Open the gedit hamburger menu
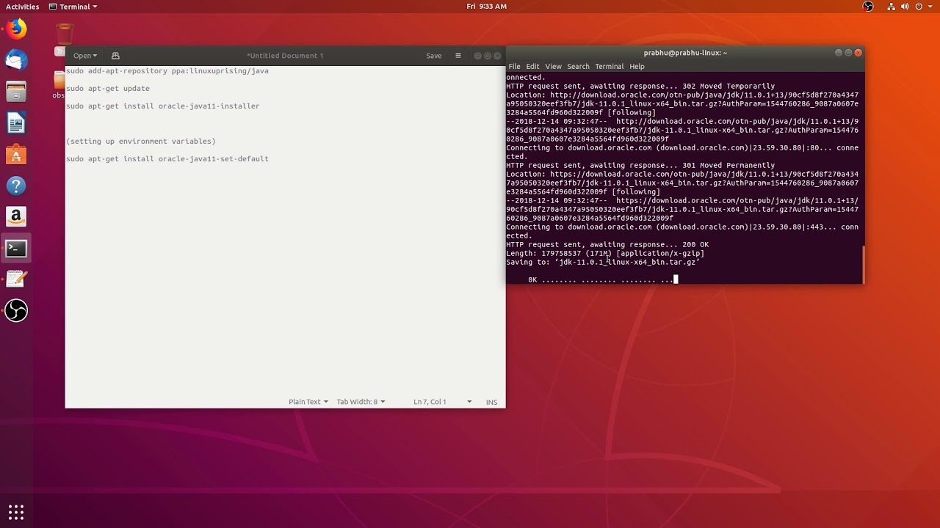 coord(458,56)
